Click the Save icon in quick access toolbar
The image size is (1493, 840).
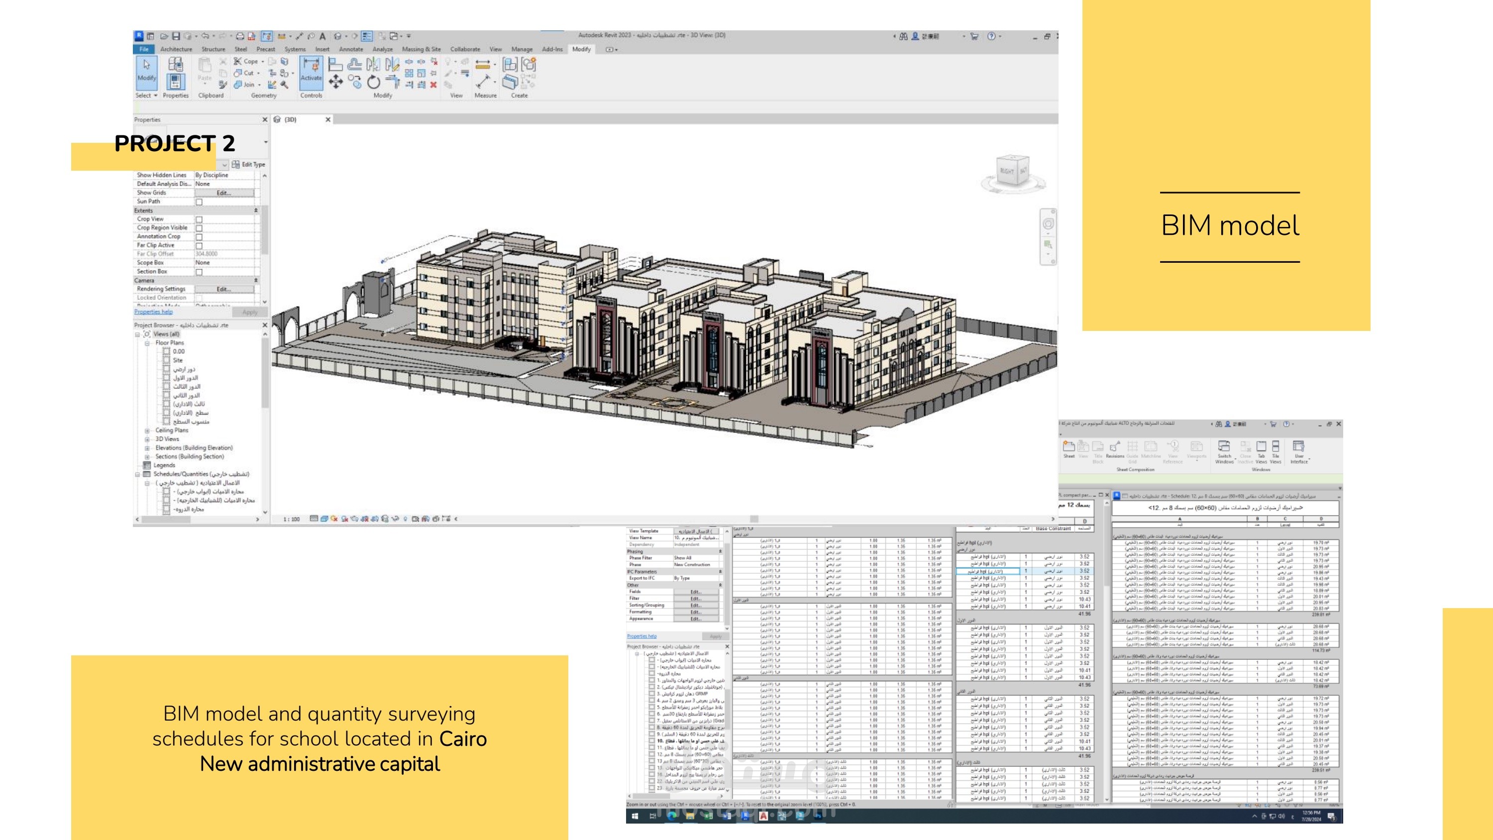(x=176, y=36)
